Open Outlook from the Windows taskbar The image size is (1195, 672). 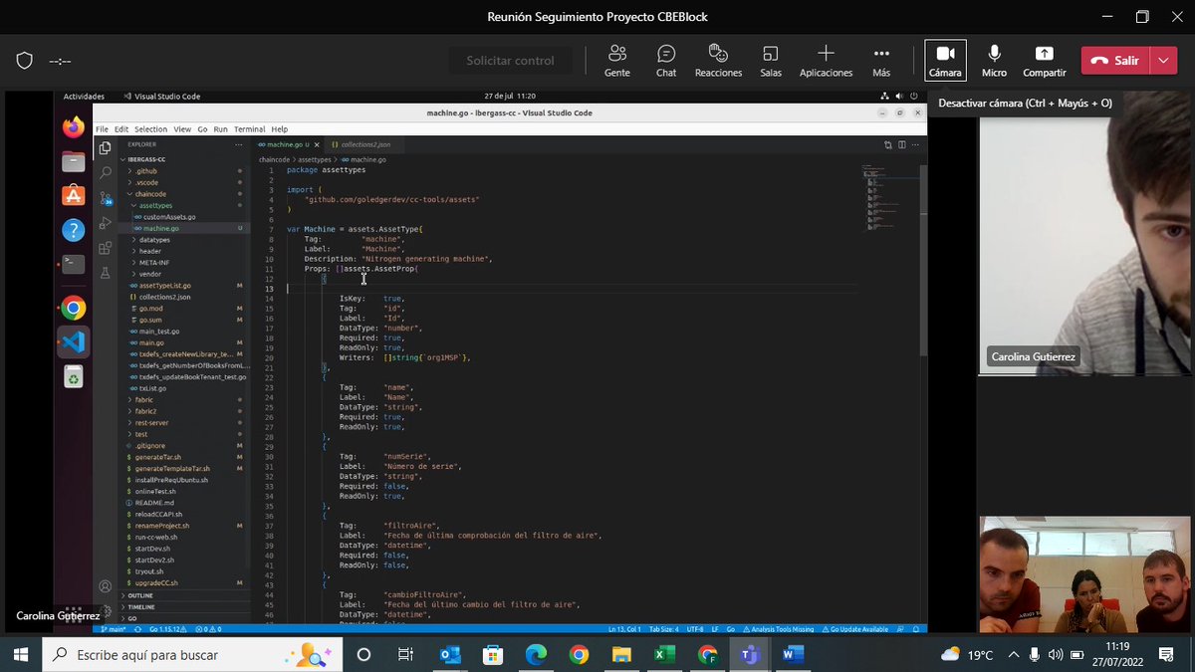coord(450,654)
